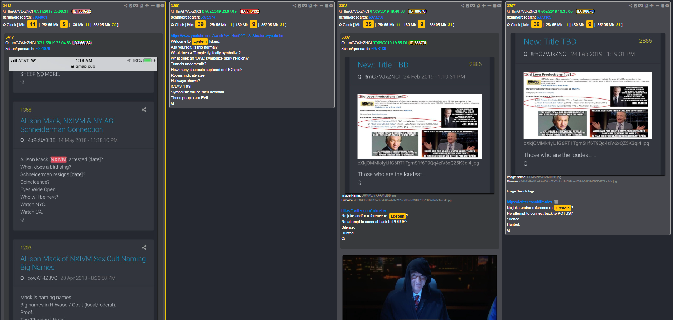Click the document image icon on post 3399
The width and height of the screenshot is (673, 320).
coord(310,6)
